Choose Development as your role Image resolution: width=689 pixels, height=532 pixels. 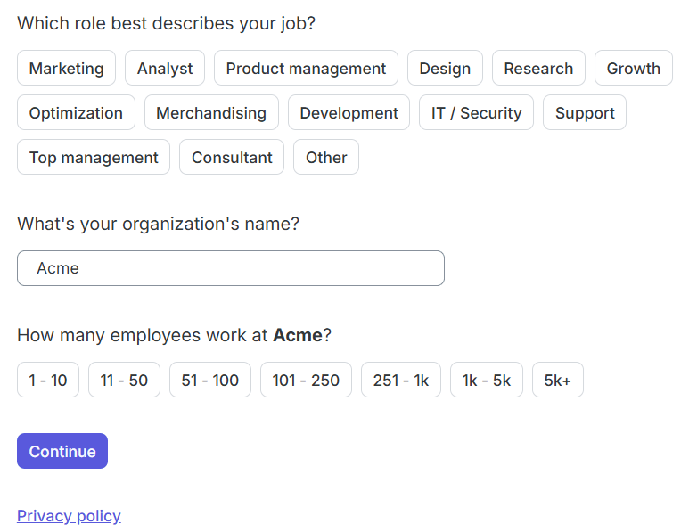click(349, 112)
